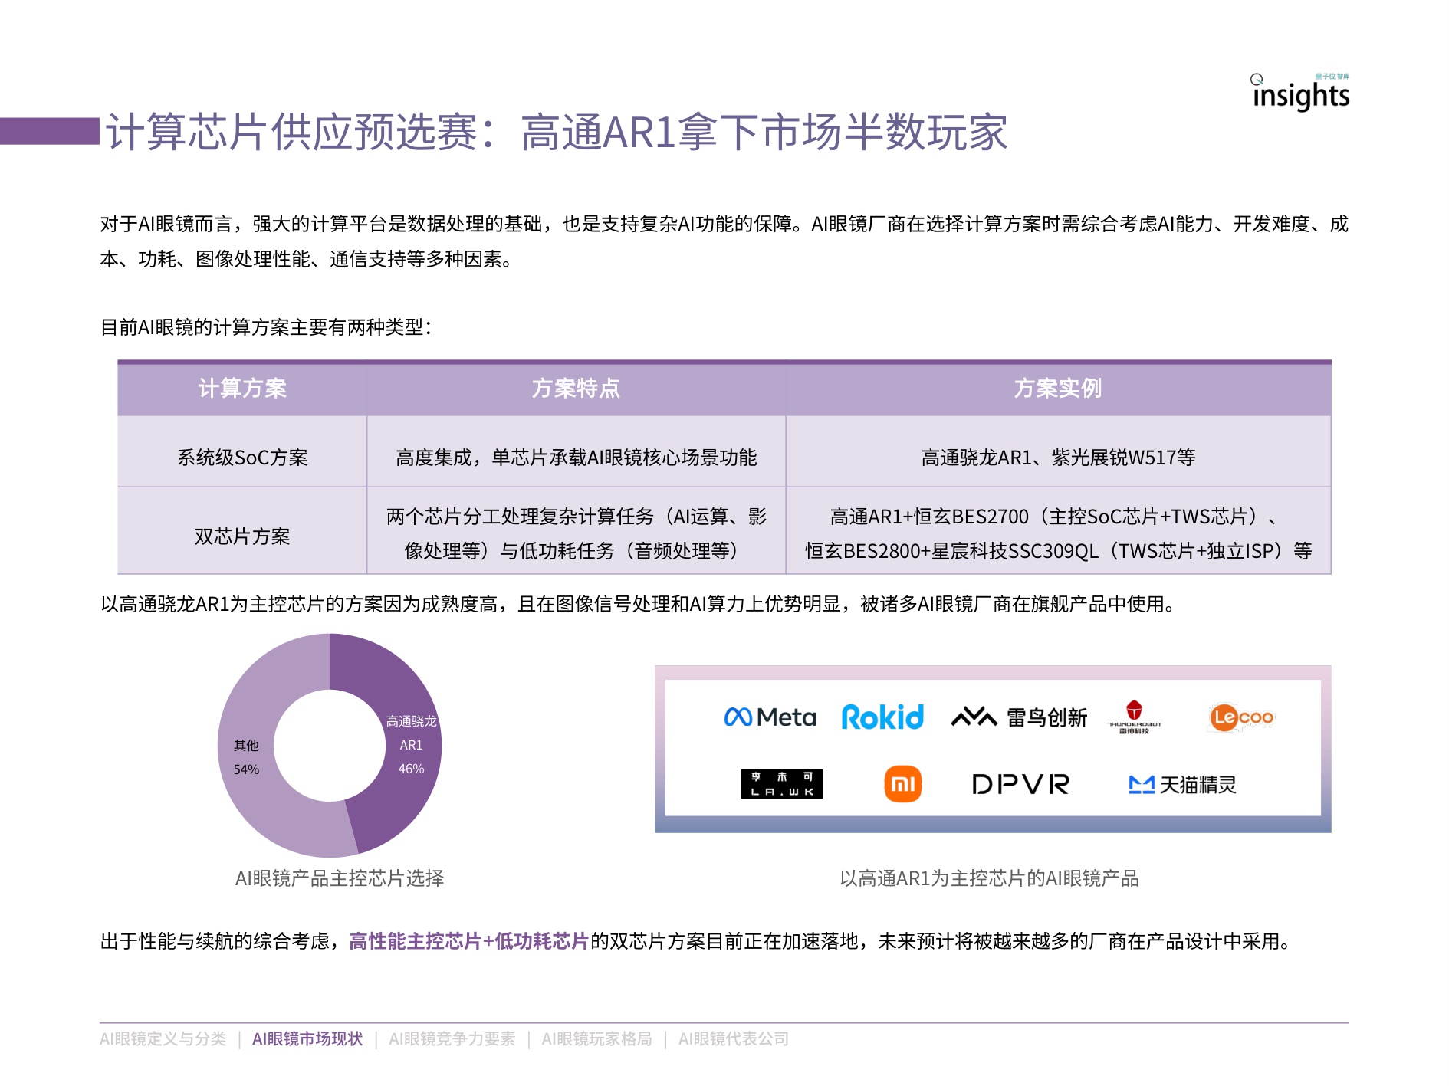Click the 雷鸟创新 logo
Image resolution: width=1449 pixels, height=1086 pixels.
[1020, 717]
